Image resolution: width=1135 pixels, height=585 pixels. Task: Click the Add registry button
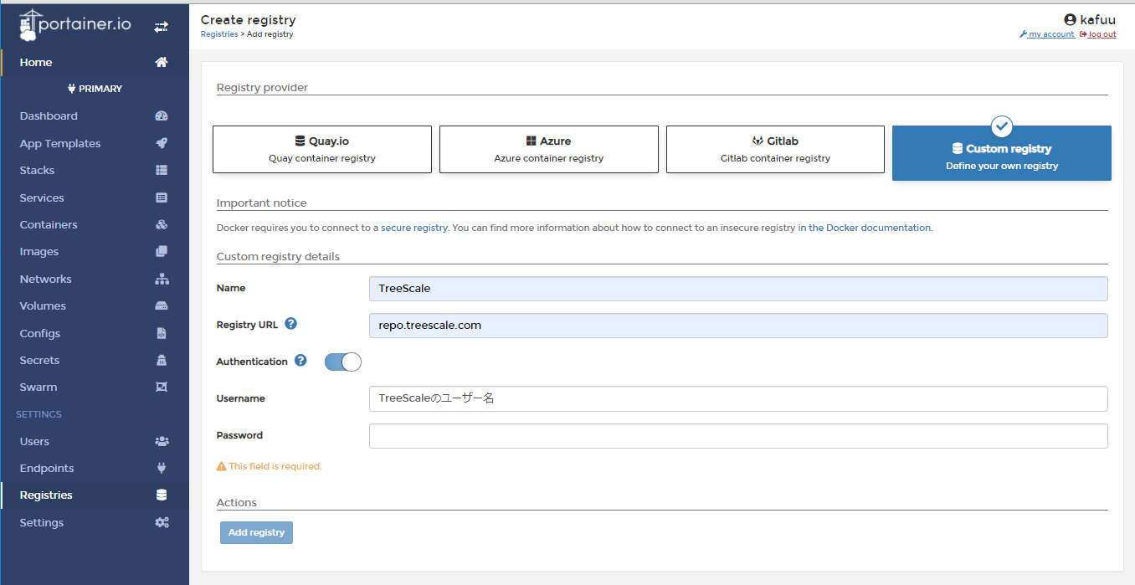[256, 532]
